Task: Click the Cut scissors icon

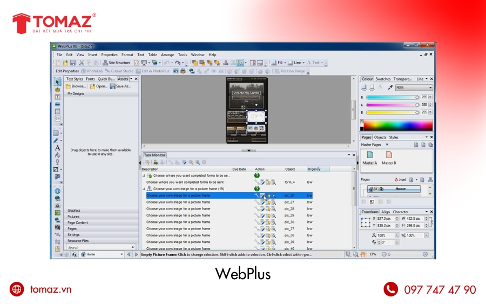Action: point(82,63)
